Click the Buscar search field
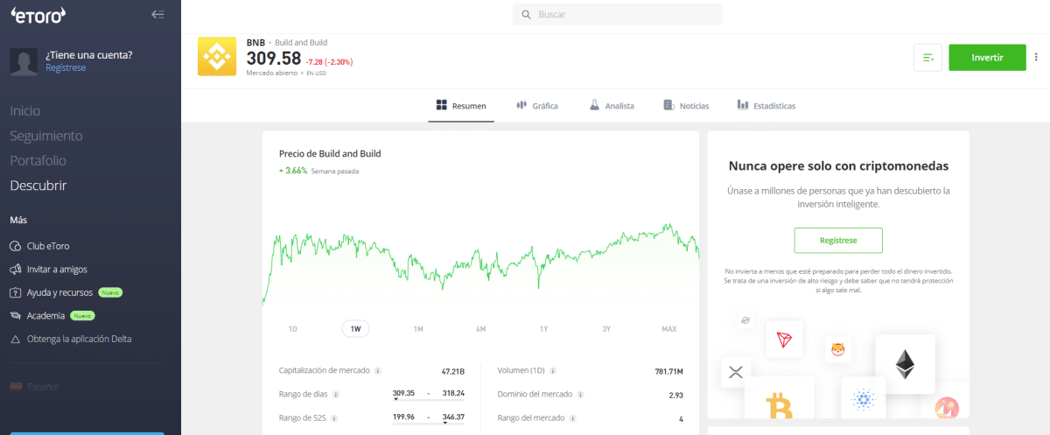This screenshot has width=1050, height=435. coord(617,15)
